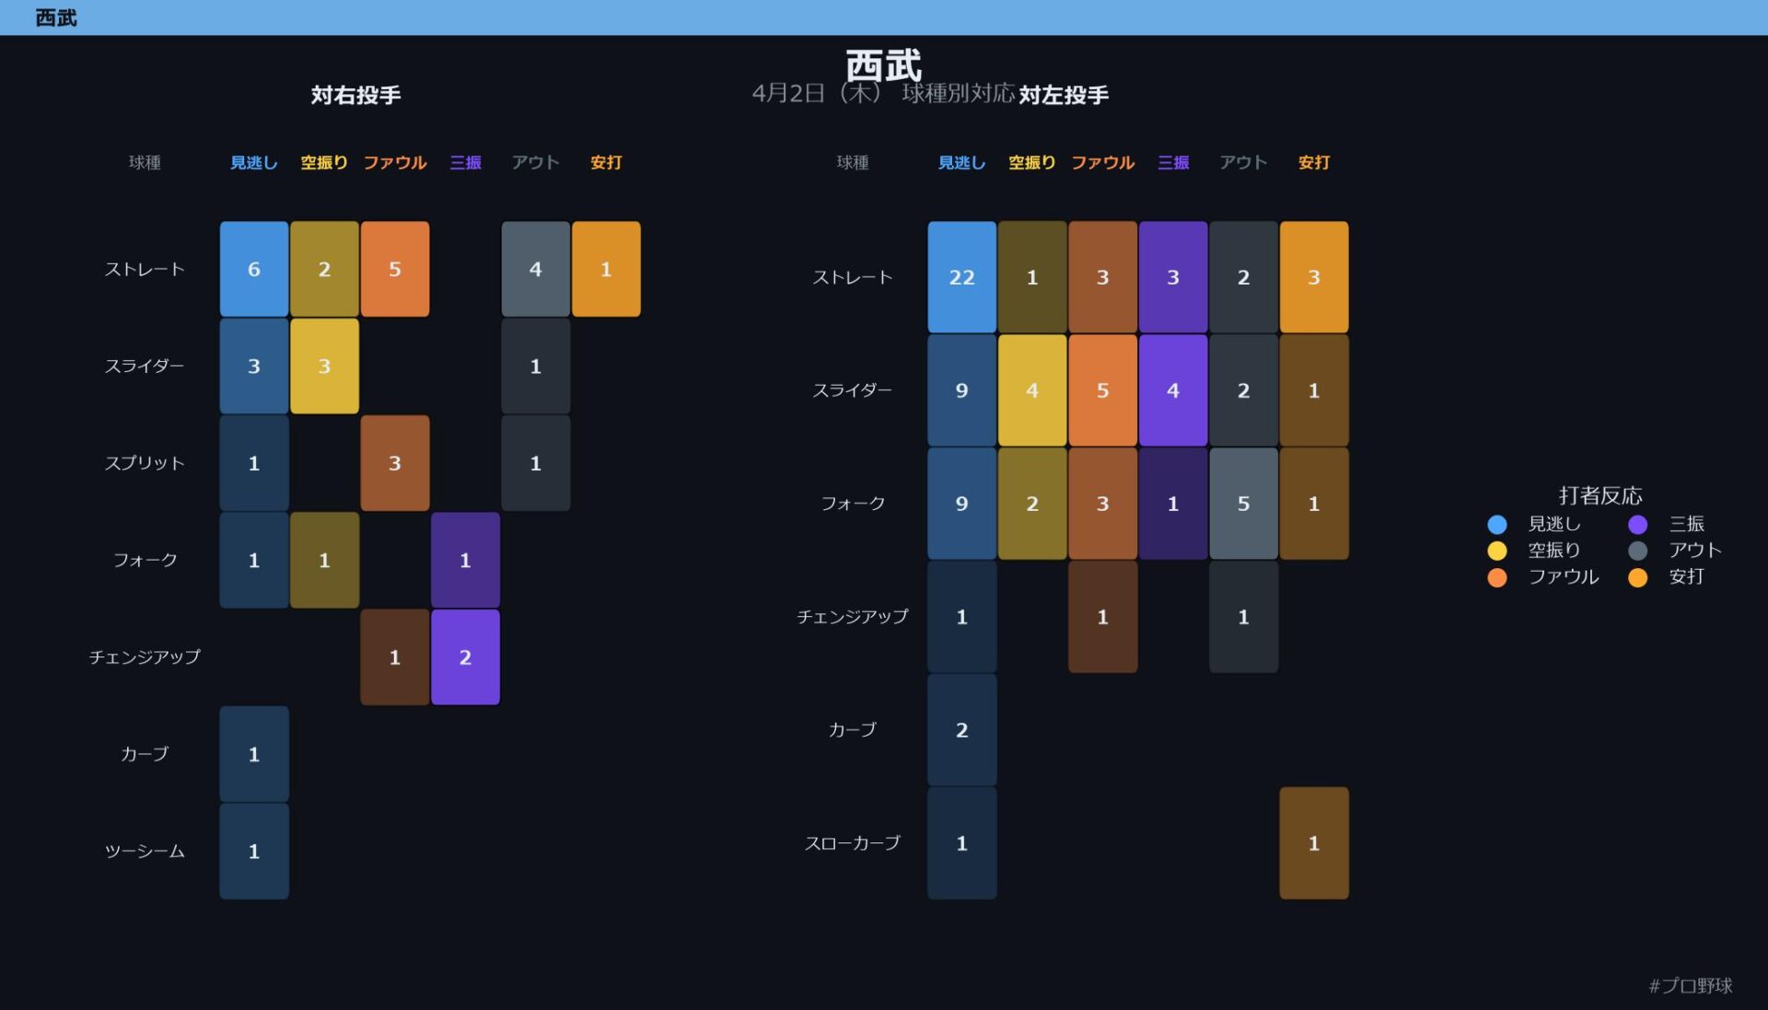The image size is (1768, 1010).
Task: Click カーブ 見逃し cell 1, 対右投手
Action: 254,754
